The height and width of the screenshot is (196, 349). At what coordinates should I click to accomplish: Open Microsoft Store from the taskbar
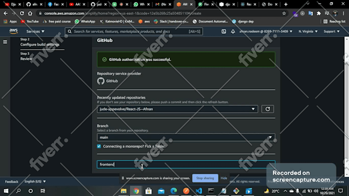click(x=148, y=191)
